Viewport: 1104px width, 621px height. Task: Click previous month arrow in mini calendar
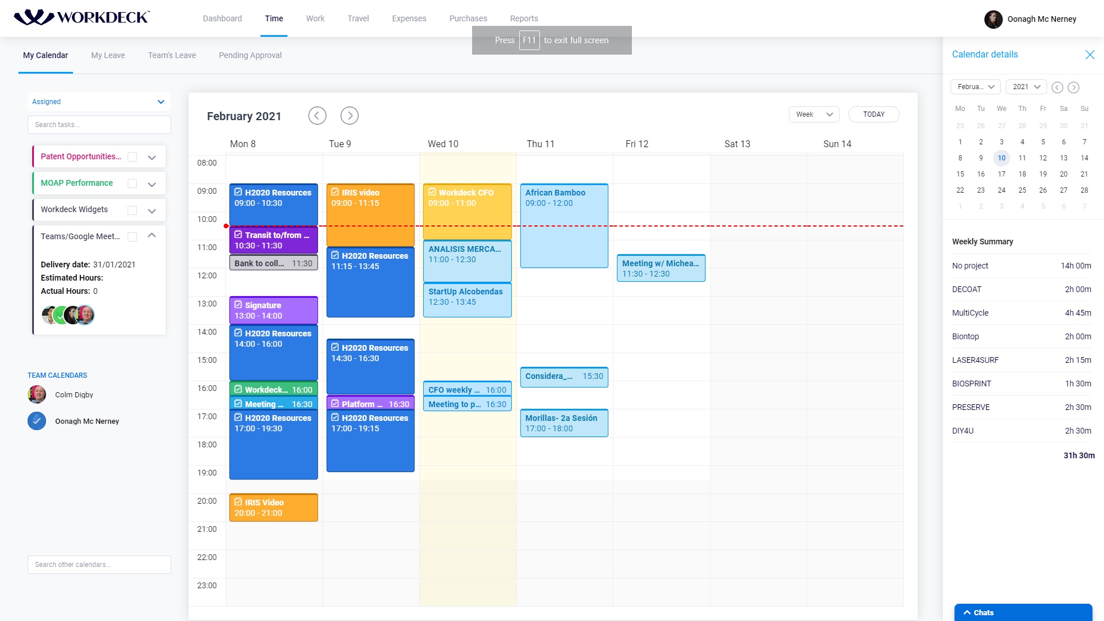pyautogui.click(x=1057, y=87)
